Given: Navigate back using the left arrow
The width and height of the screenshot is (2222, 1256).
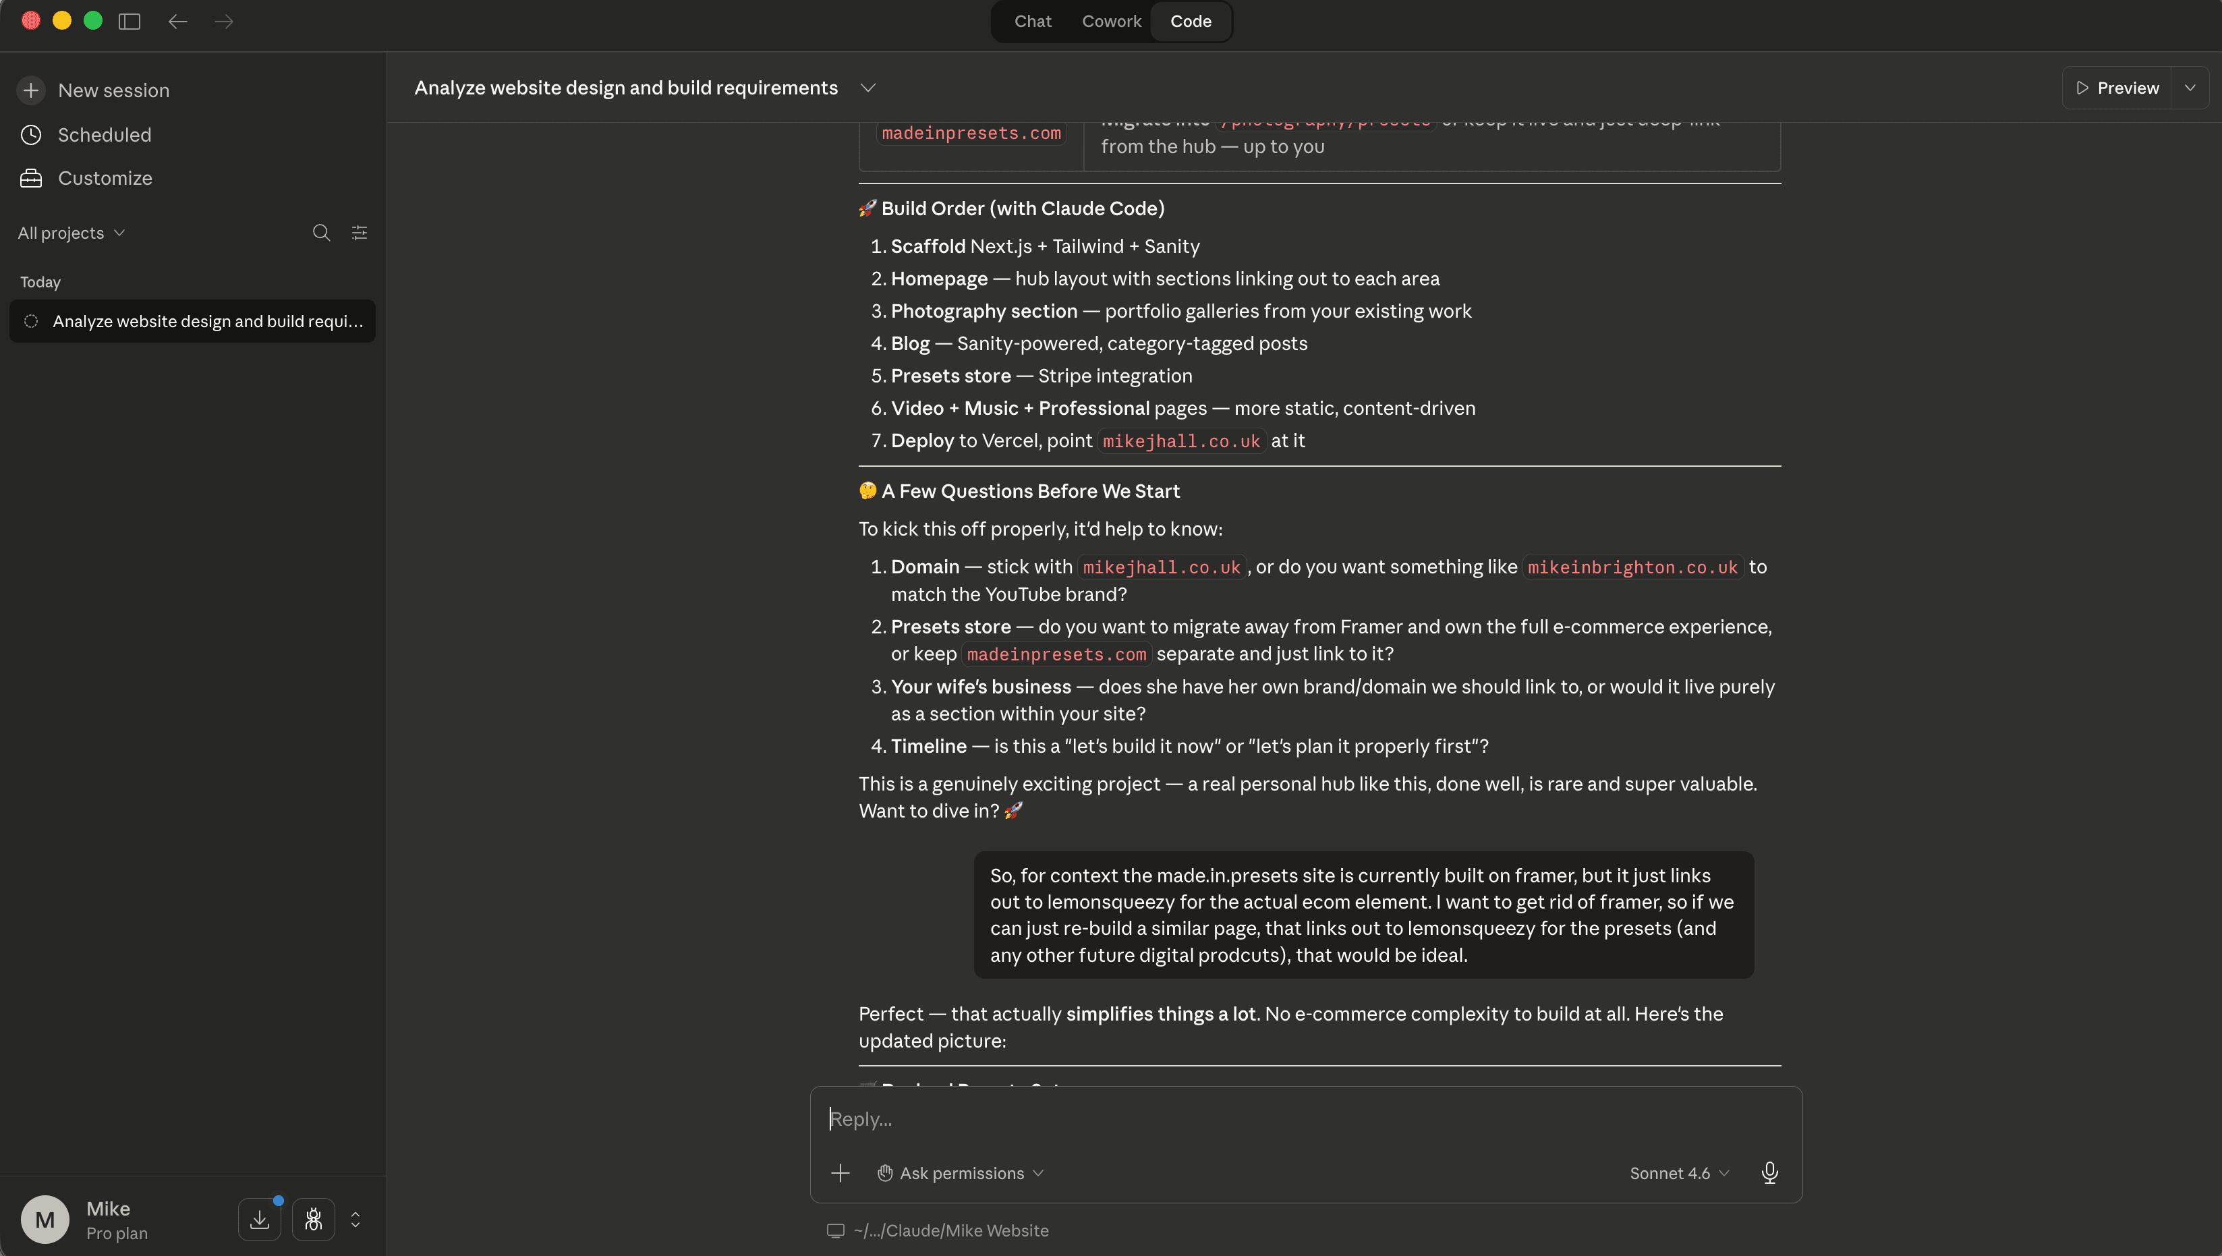Looking at the screenshot, I should [x=177, y=22].
